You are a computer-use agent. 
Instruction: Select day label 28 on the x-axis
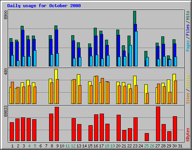[163, 146]
